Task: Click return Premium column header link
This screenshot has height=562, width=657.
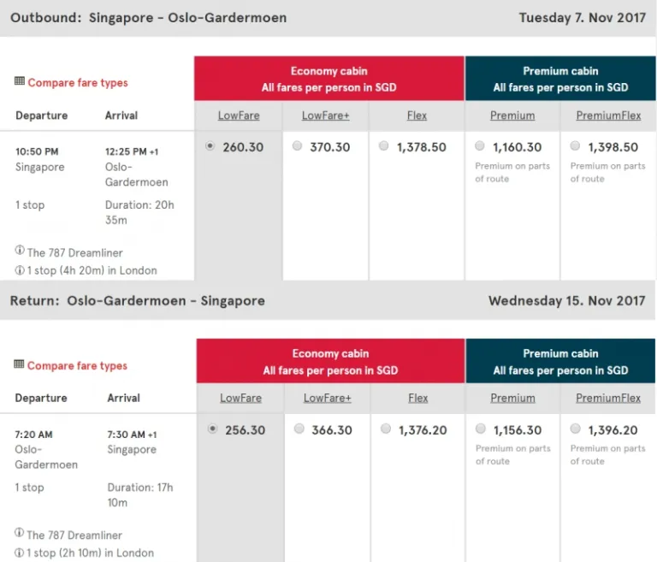Action: click(x=513, y=398)
